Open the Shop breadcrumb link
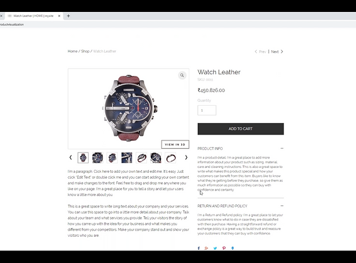This screenshot has width=356, height=263. 85,51
